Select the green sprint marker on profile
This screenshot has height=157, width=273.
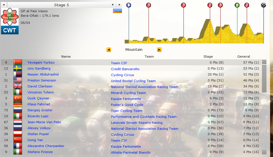pyautogui.click(x=237, y=5)
